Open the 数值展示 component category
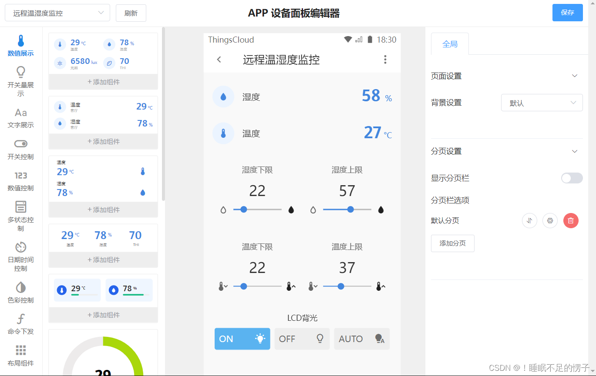Image resolution: width=596 pixels, height=376 pixels. tap(20, 46)
